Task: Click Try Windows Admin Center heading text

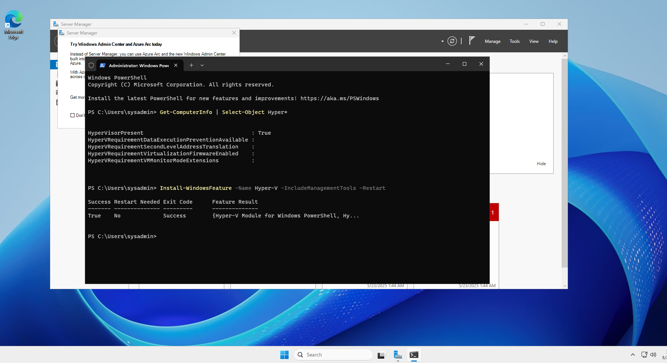Action: [x=116, y=44]
